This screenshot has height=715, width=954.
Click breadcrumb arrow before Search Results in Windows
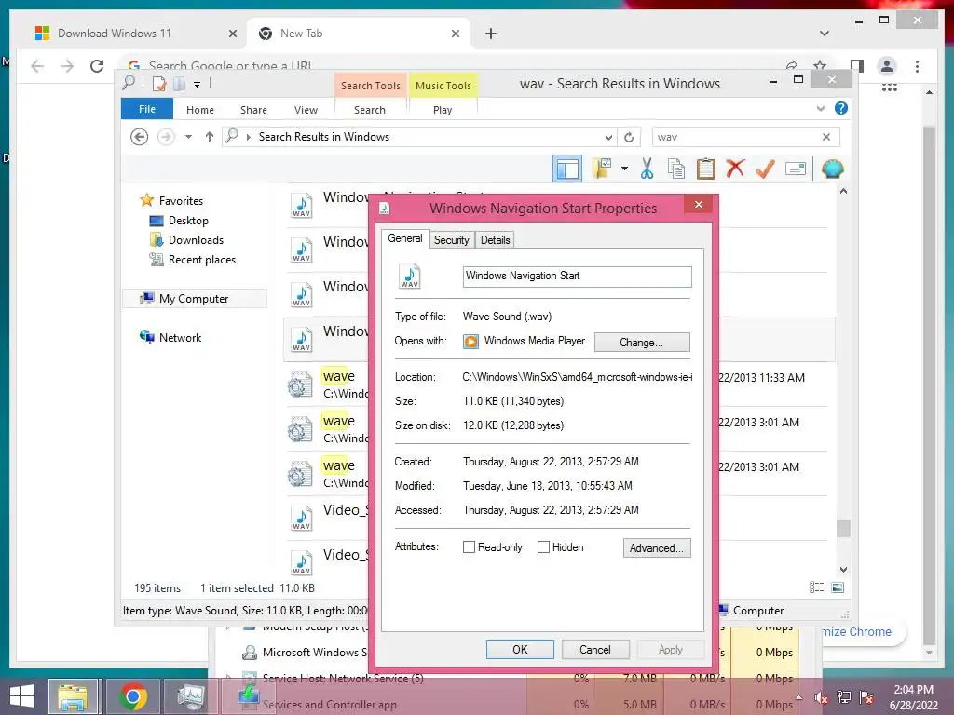coord(248,137)
